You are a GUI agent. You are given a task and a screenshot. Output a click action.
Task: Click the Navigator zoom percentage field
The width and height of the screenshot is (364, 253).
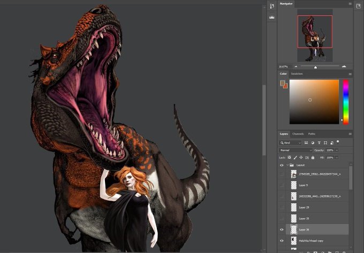click(x=283, y=66)
